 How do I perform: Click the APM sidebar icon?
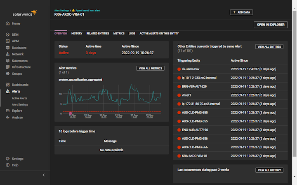click(8, 41)
